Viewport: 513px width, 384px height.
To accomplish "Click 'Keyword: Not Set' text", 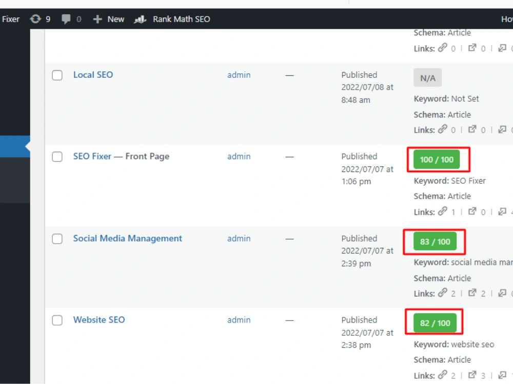I will tap(446, 99).
